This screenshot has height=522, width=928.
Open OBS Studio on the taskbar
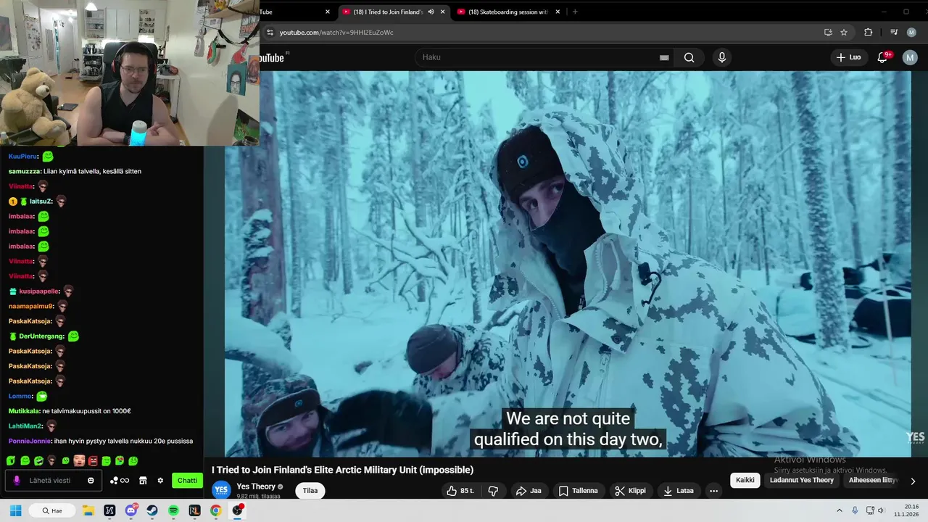click(237, 510)
